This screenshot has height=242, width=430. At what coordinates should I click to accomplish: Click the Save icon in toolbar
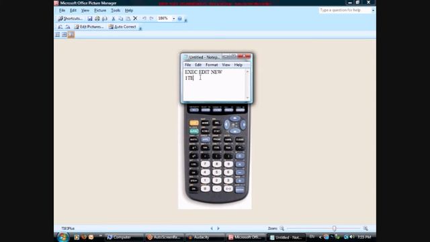[90, 18]
